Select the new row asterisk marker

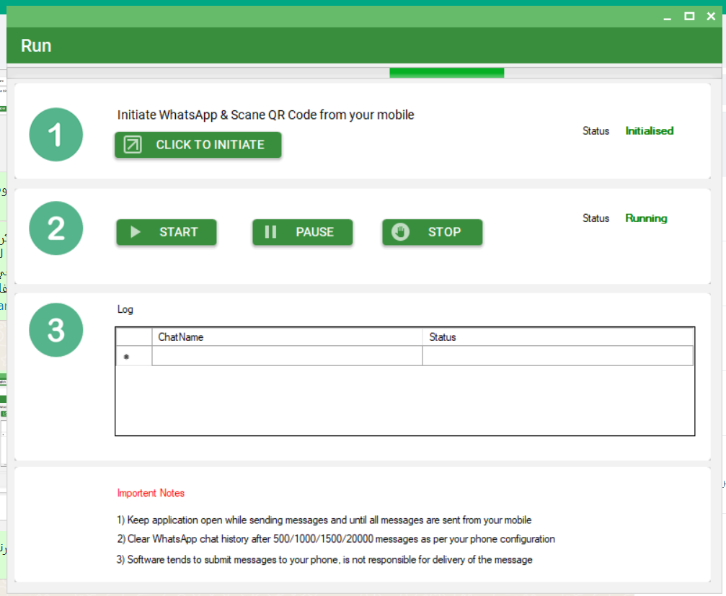tap(134, 356)
